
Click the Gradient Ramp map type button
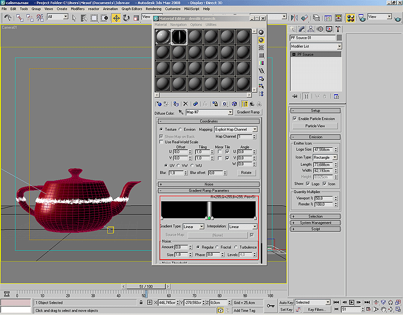pos(248,112)
